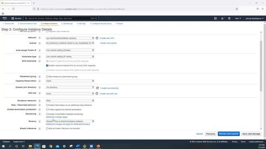266x149 pixels.
Task: Show info for Auto-assign Public IP
Action: pyautogui.click(x=39, y=50)
